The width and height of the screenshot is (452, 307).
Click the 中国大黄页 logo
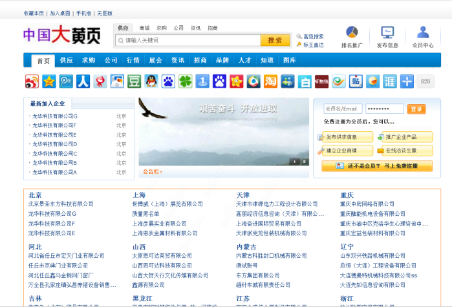point(62,35)
